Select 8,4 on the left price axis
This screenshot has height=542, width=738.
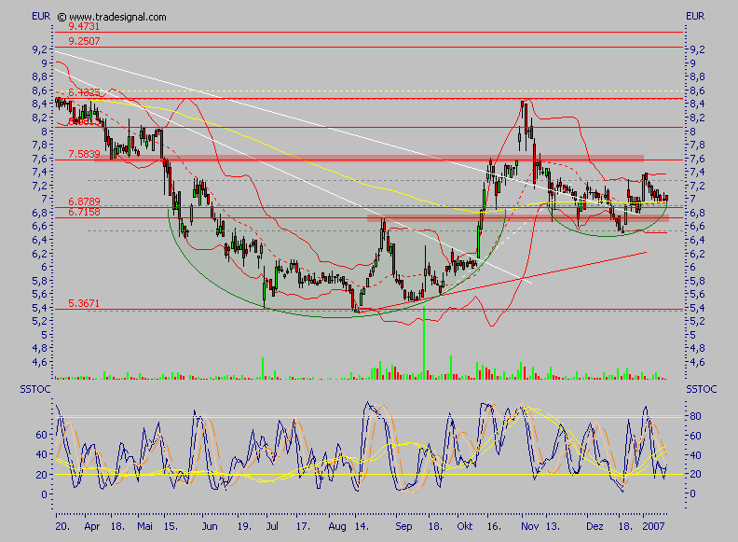(39, 104)
